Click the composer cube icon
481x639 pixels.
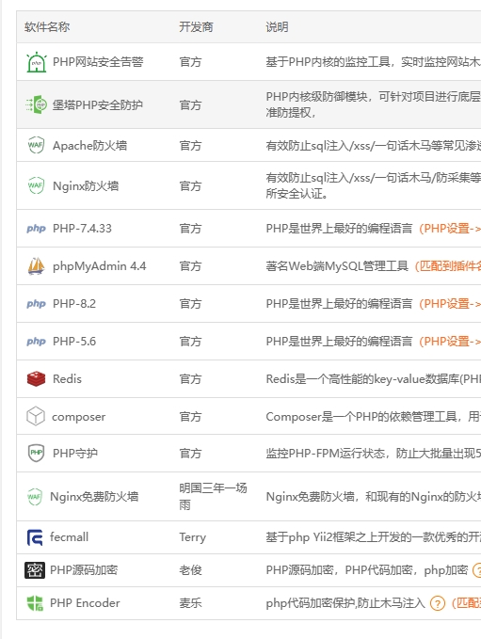pyautogui.click(x=36, y=416)
